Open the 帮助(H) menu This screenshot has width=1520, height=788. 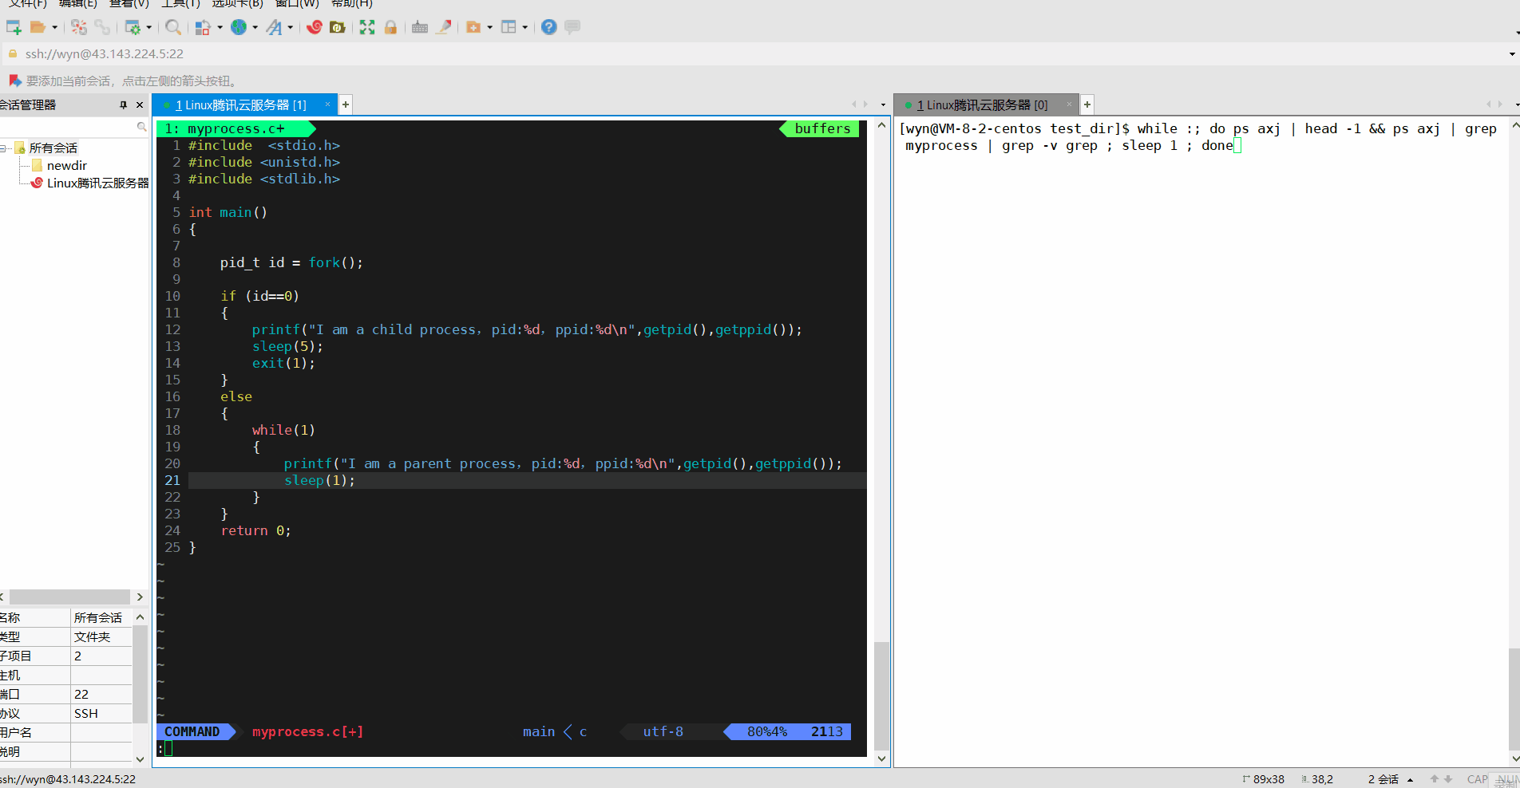[x=352, y=4]
